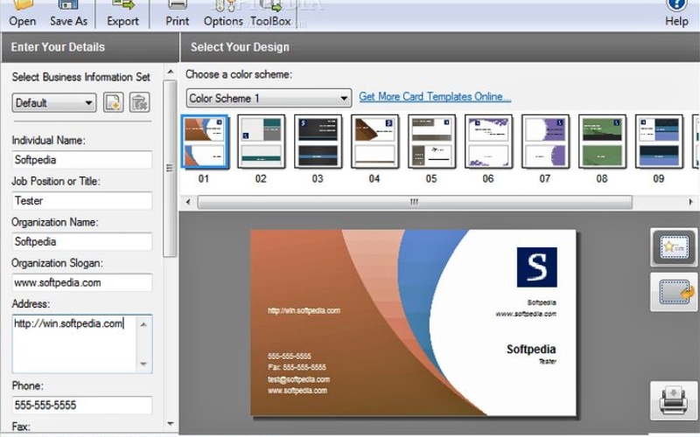Click the Select Your Design panel header
The width and height of the screenshot is (700, 437).
tap(440, 47)
